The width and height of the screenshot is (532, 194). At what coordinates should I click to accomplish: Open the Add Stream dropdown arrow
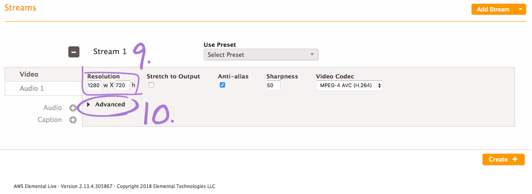point(520,10)
